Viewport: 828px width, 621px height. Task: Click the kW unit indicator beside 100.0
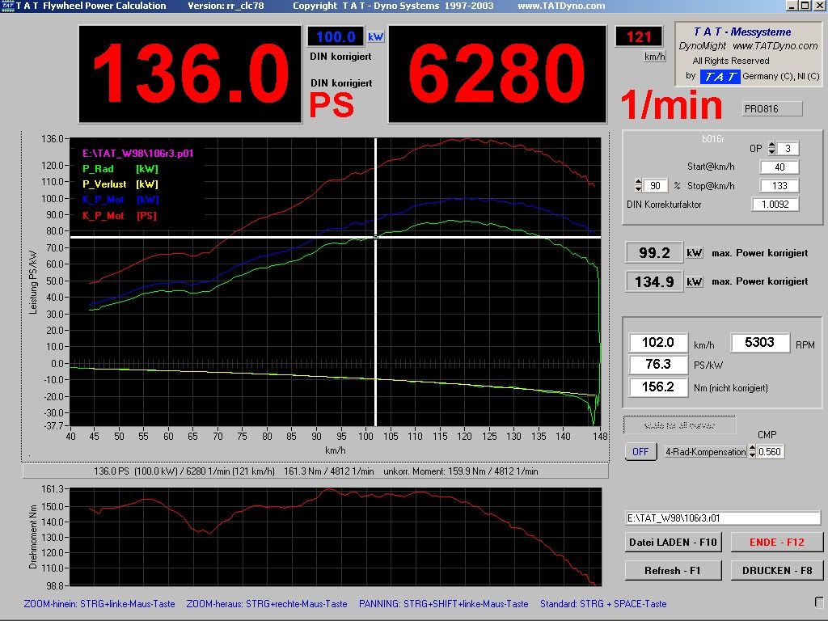(x=375, y=37)
